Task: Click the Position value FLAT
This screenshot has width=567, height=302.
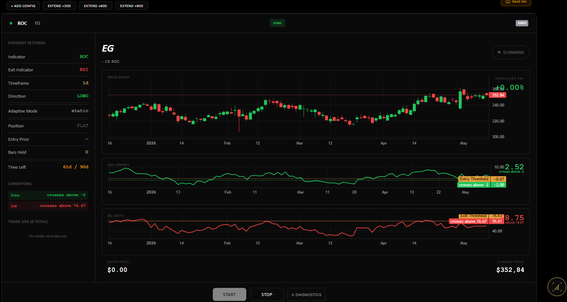Action: 83,126
